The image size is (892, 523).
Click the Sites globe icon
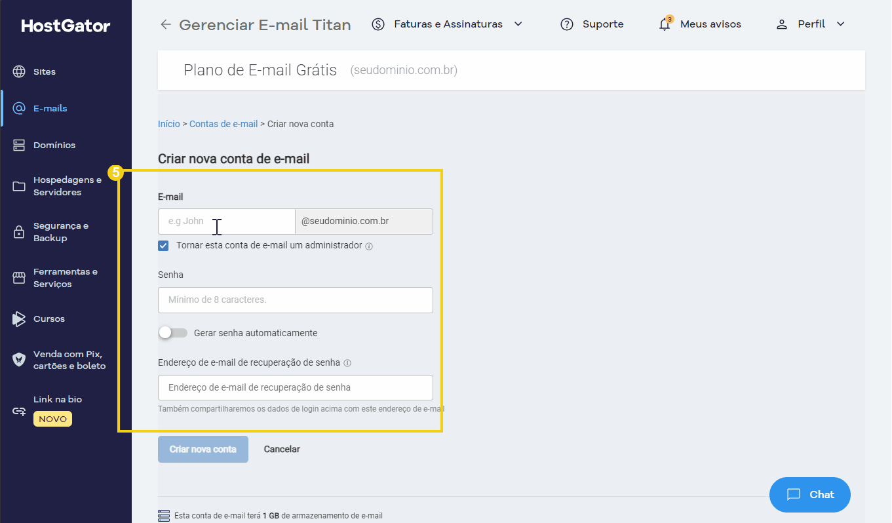(19, 71)
